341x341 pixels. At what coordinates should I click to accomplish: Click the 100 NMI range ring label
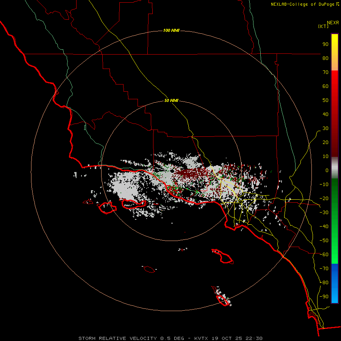point(171,30)
